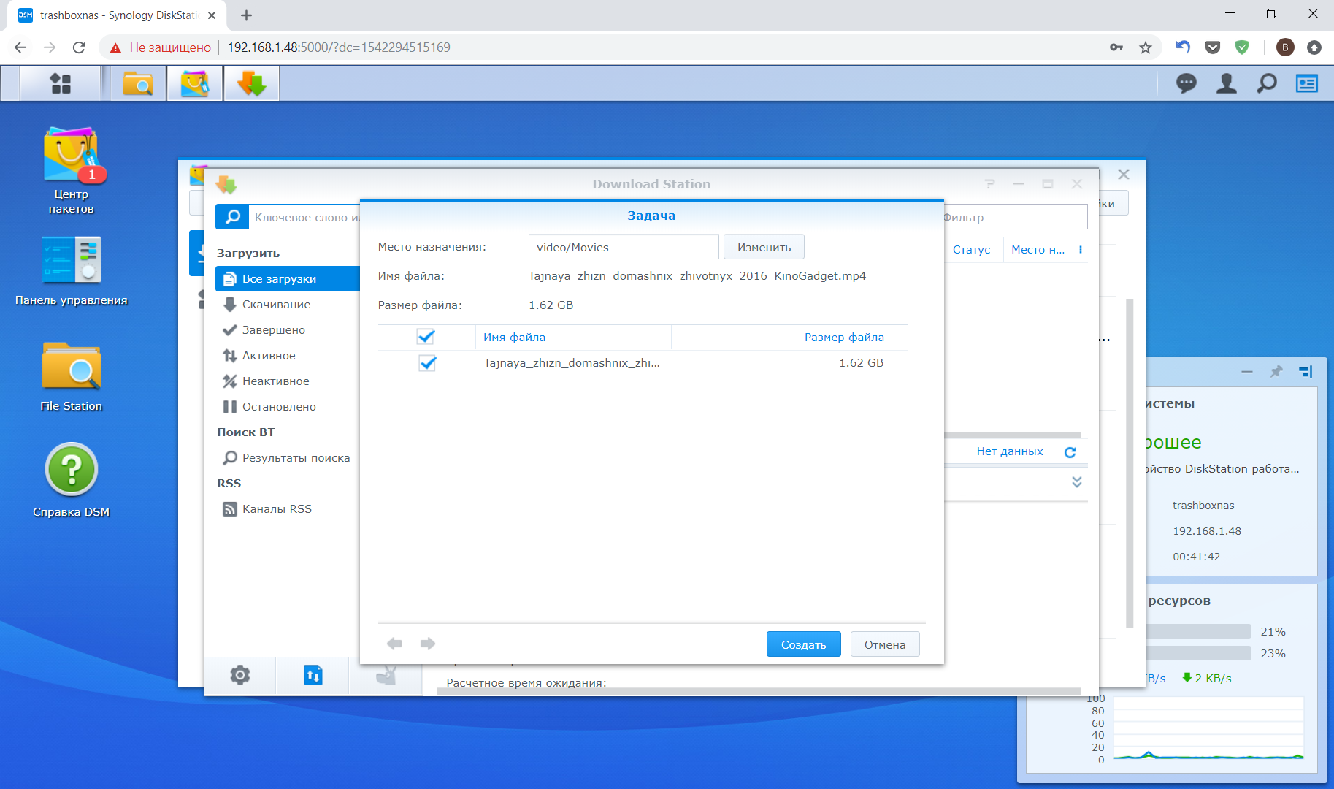Open Download Station from the DSM taskbar
Screen dimensions: 1334x789
252,84
